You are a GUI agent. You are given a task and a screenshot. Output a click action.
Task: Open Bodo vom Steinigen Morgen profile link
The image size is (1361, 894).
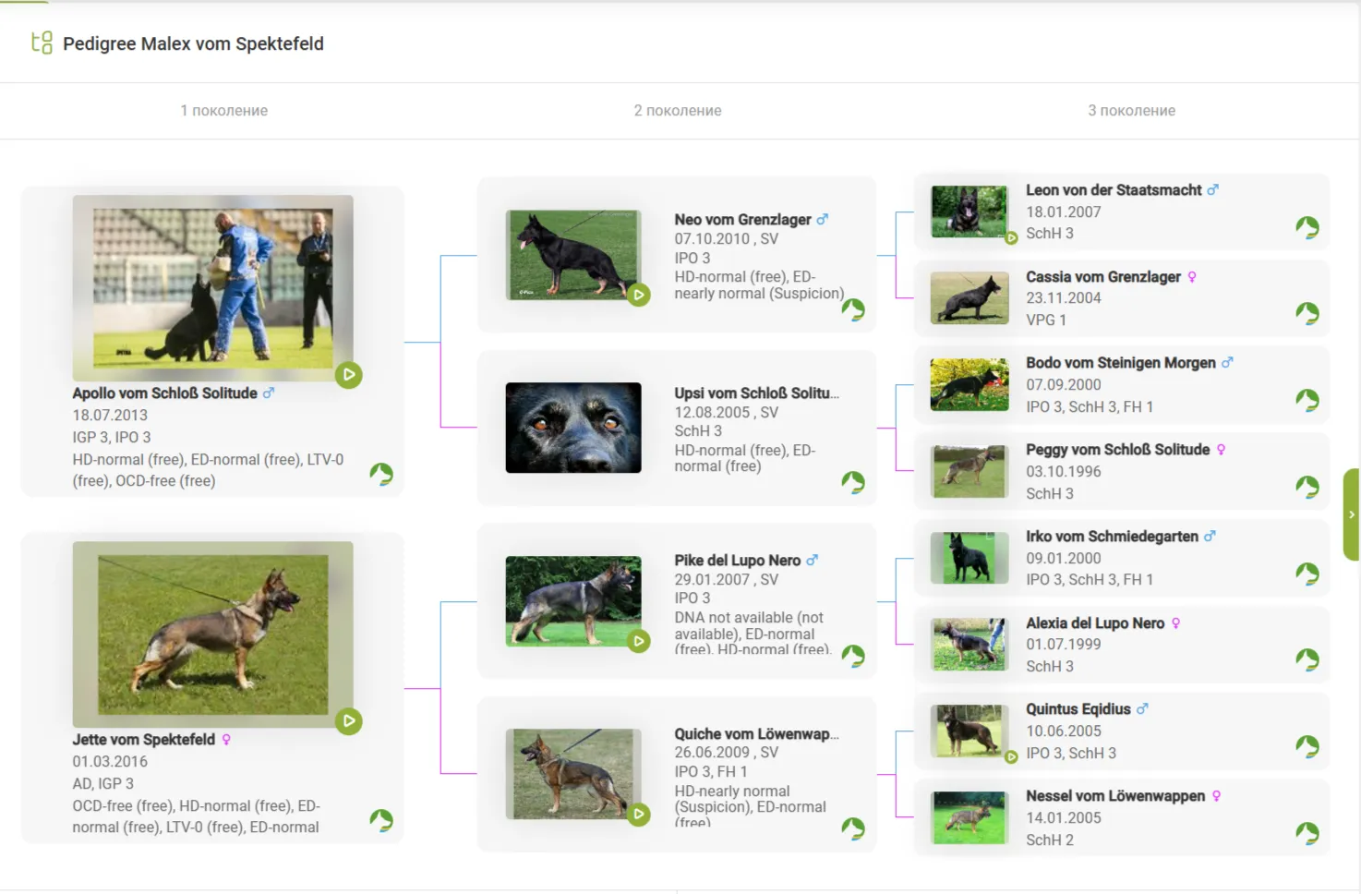click(1120, 363)
